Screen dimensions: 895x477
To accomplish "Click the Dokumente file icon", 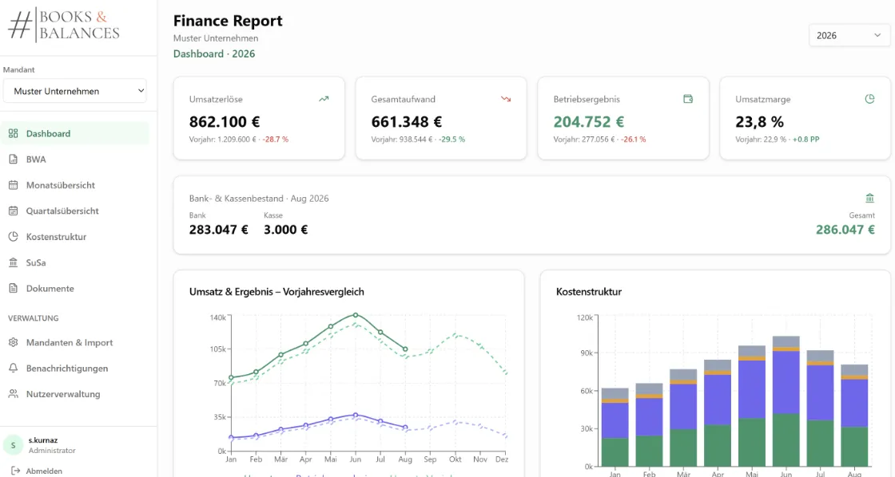I will (13, 289).
